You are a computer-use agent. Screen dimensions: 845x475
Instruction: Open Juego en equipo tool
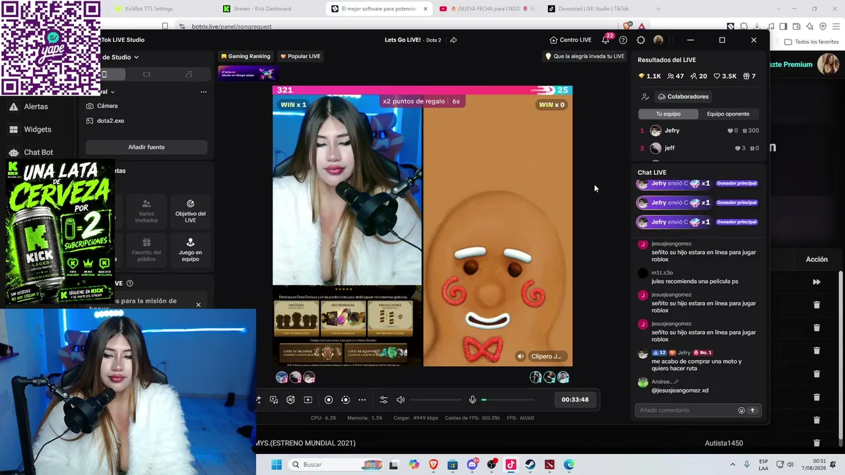point(190,250)
